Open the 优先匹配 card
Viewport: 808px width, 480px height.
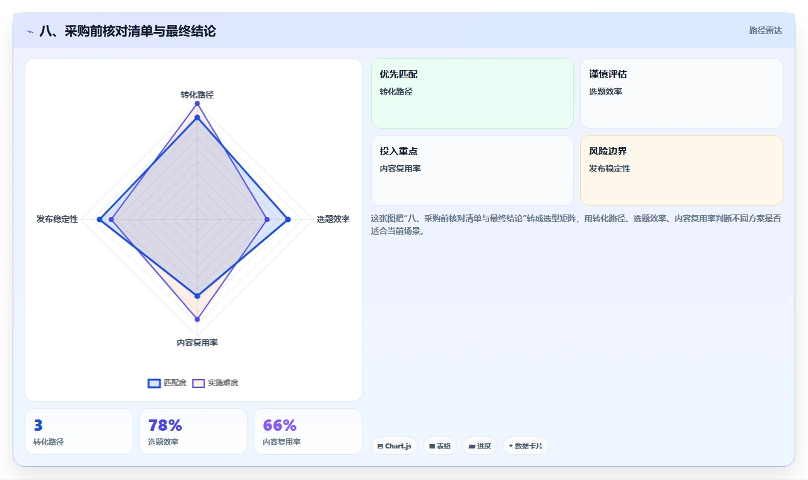(x=472, y=93)
